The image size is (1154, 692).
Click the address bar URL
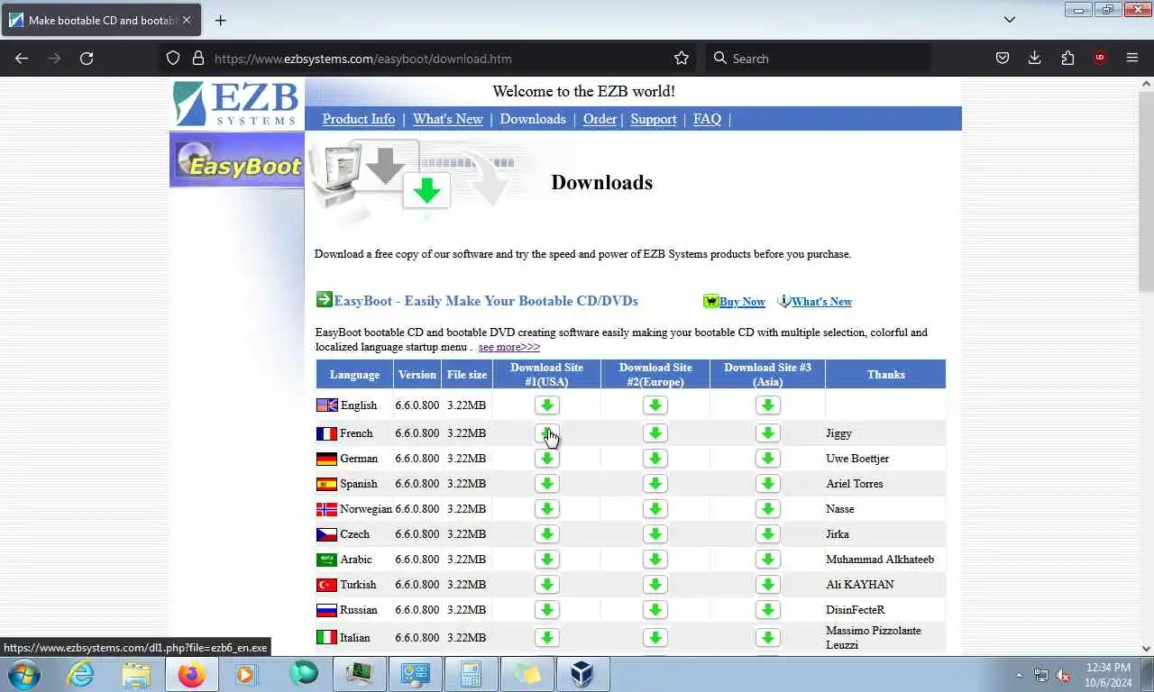coord(362,59)
